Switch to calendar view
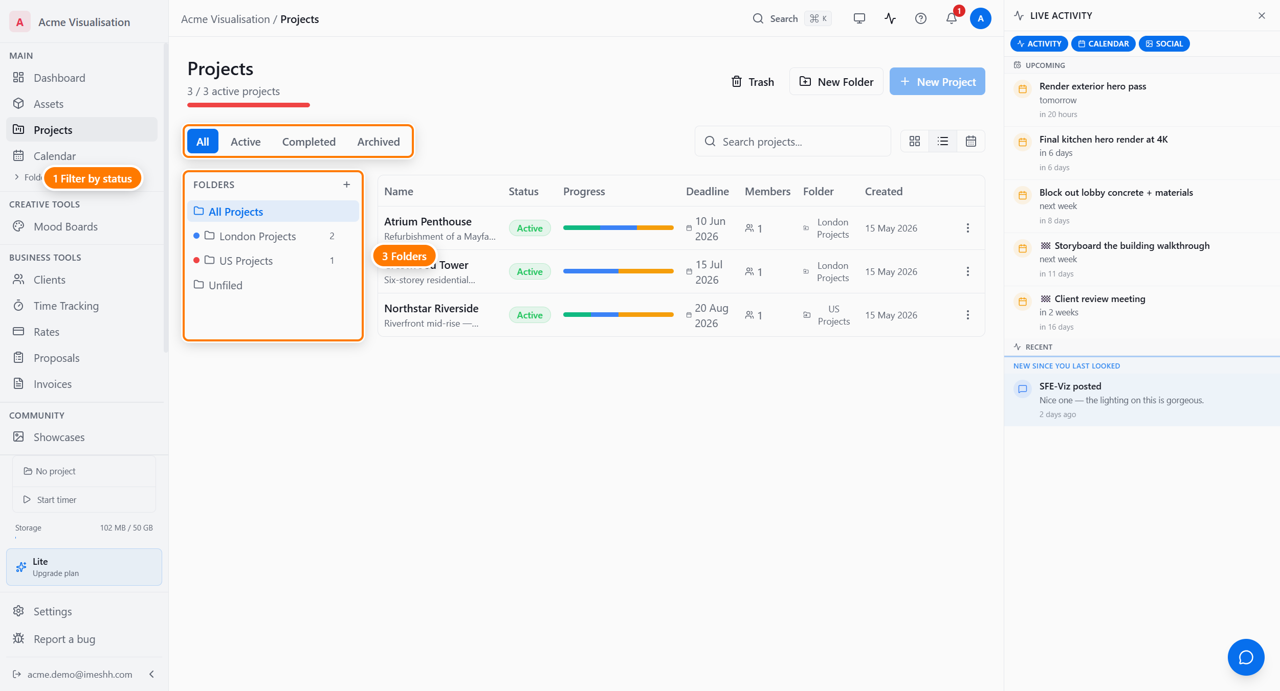This screenshot has width=1280, height=691. click(x=971, y=141)
